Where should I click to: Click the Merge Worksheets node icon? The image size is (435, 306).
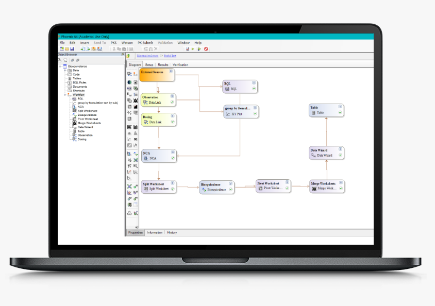coord(314,189)
